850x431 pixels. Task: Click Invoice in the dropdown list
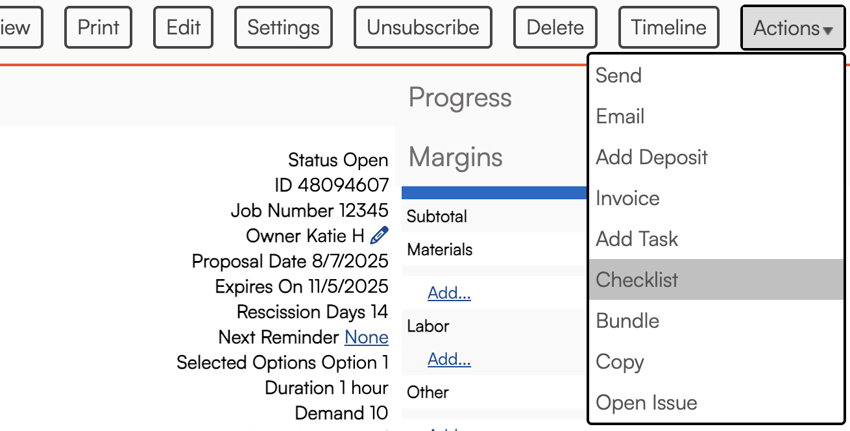(627, 198)
